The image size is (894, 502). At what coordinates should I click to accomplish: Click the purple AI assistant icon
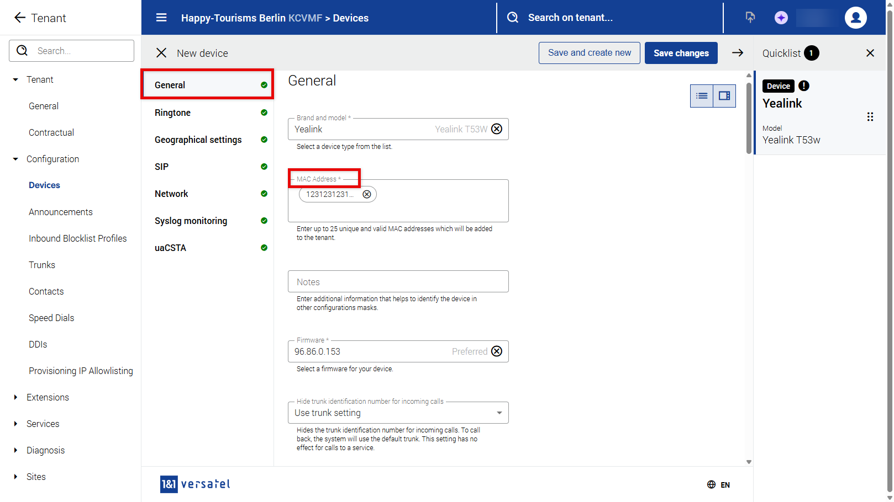pyautogui.click(x=781, y=18)
